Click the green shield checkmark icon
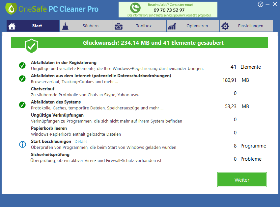Viewport: 280px width, 207px height. click(31, 46)
